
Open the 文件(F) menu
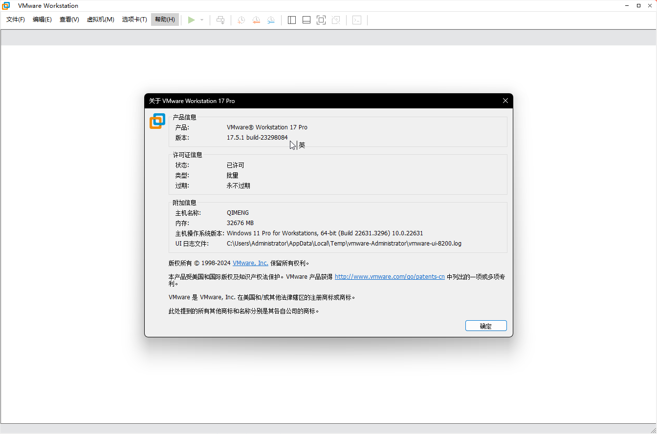pos(16,20)
